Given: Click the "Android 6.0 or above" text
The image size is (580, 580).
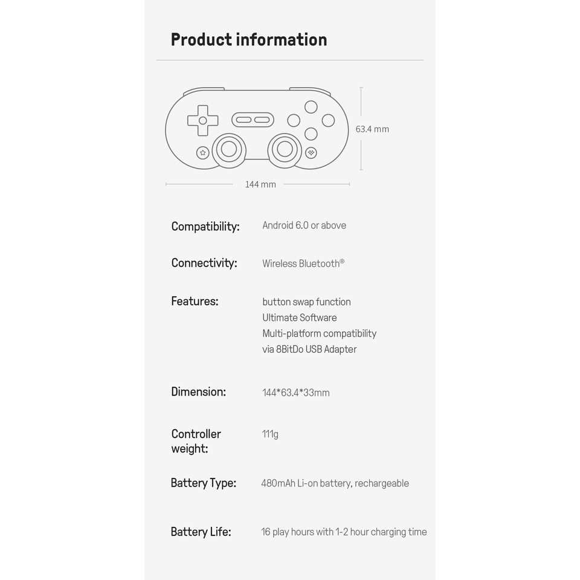Looking at the screenshot, I should 304,225.
